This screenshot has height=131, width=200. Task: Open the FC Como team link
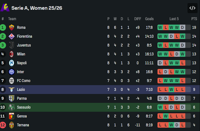click(24, 81)
